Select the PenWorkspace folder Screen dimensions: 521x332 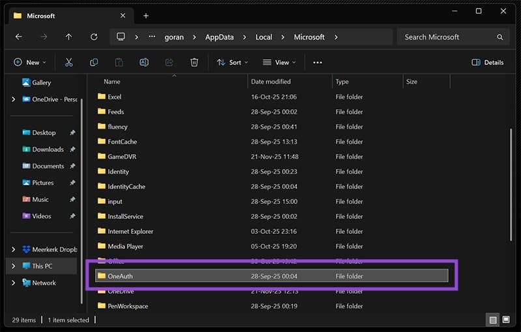(272, 306)
